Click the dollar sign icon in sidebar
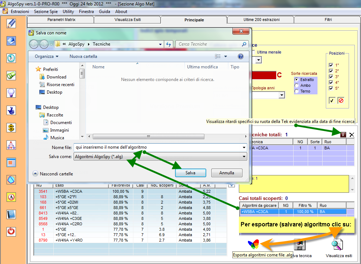This screenshot has height=264, width=361. coord(11,128)
